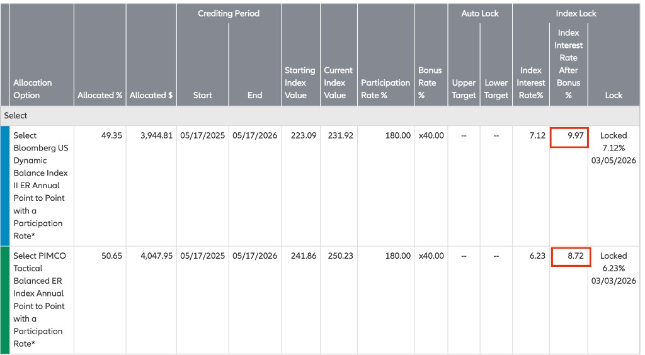Click the Locked 6.23% 03/03/2026 status cell
Image resolution: width=645 pixels, height=355 pixels.
[x=613, y=268]
